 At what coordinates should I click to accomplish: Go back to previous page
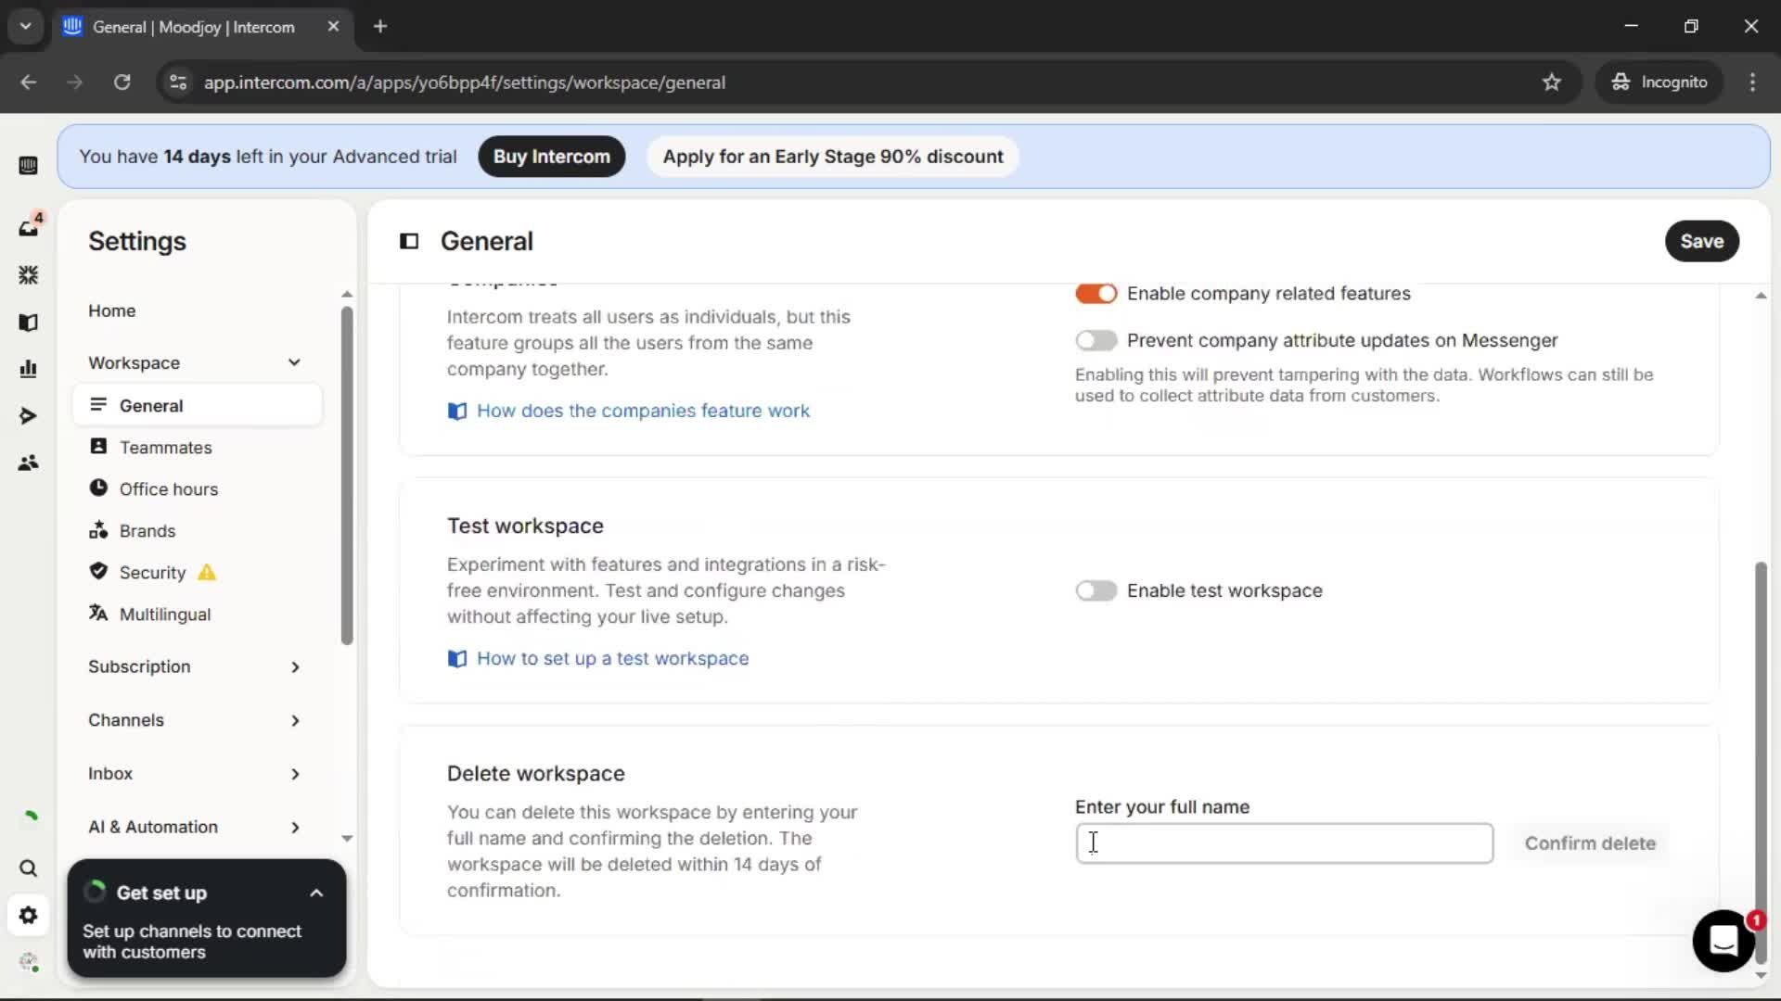point(29,82)
